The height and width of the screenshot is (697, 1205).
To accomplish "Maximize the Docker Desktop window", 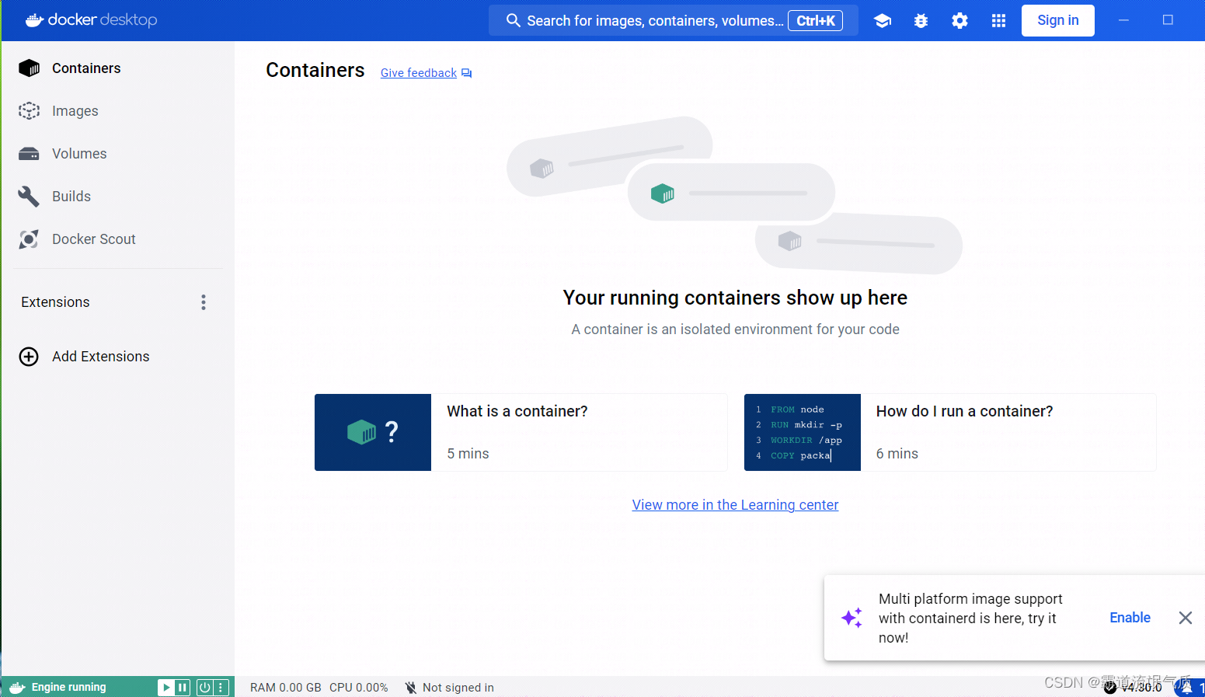I will 1168,20.
